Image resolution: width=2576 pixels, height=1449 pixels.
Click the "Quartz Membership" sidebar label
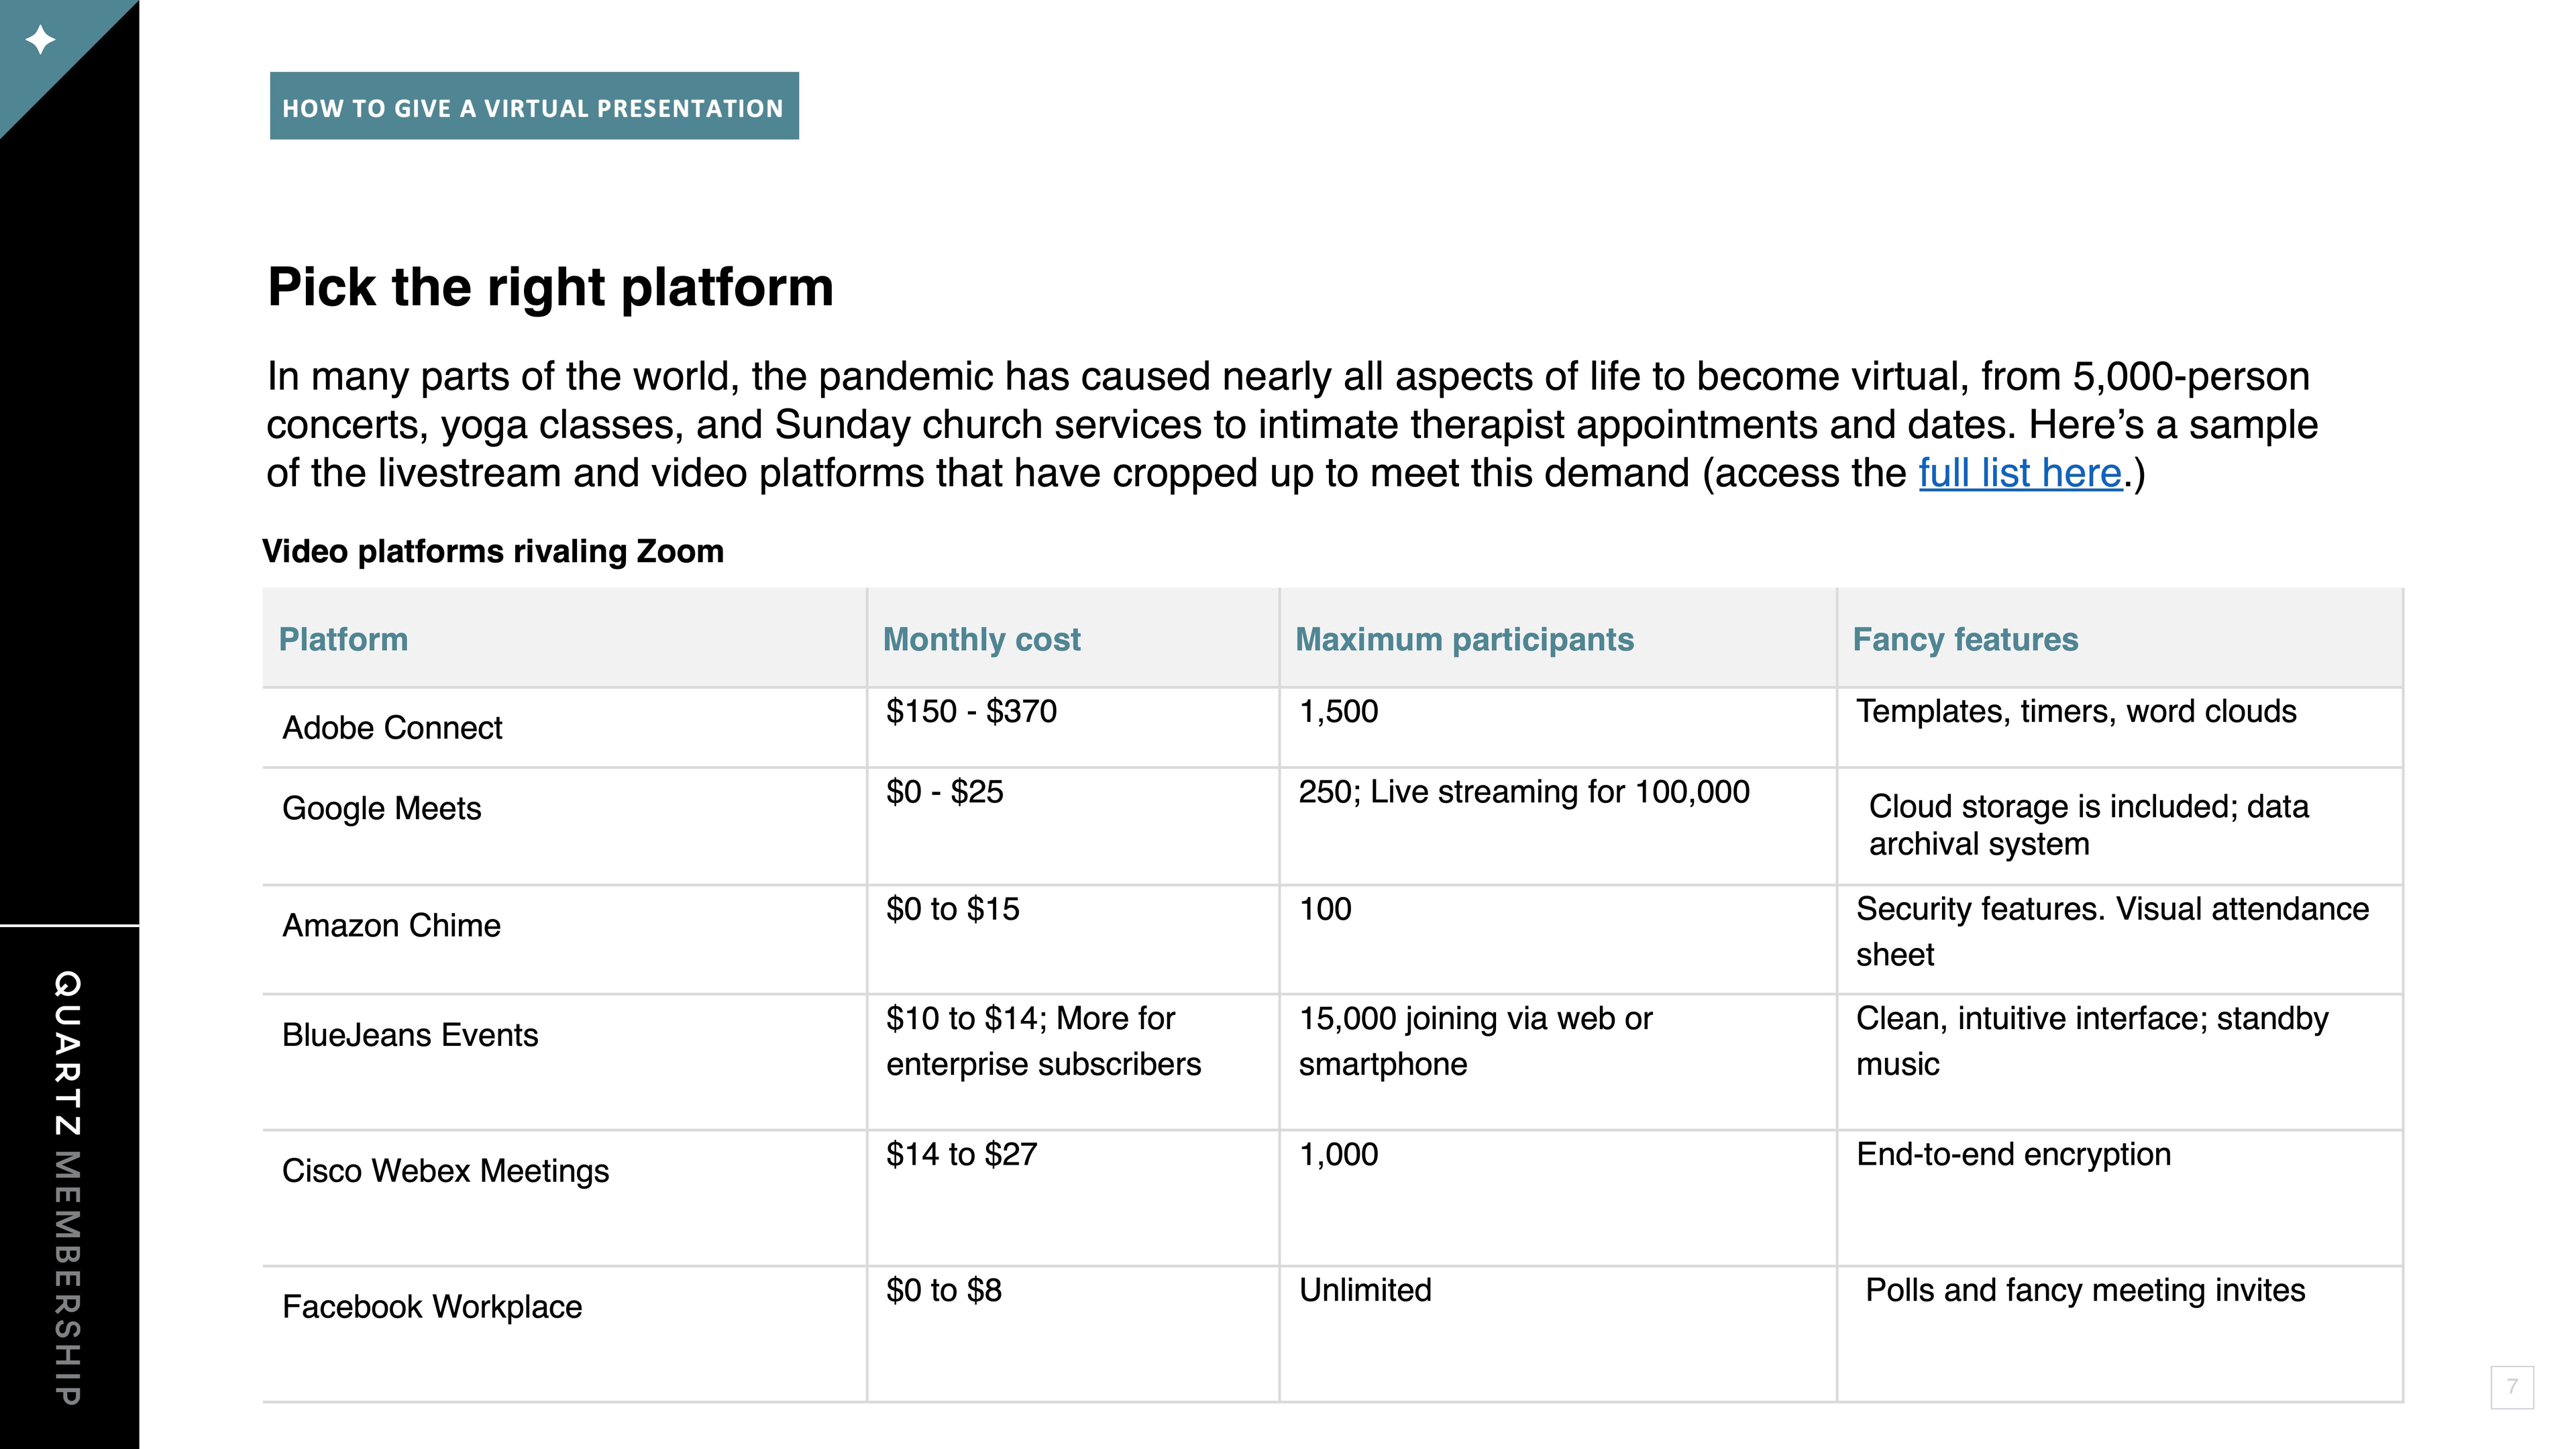coord(68,1188)
